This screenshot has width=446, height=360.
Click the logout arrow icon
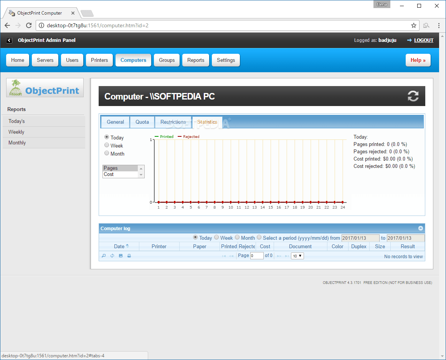click(409, 40)
